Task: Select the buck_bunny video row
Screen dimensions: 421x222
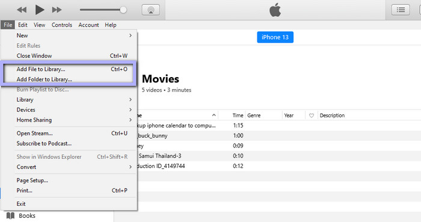Action: coord(279,136)
